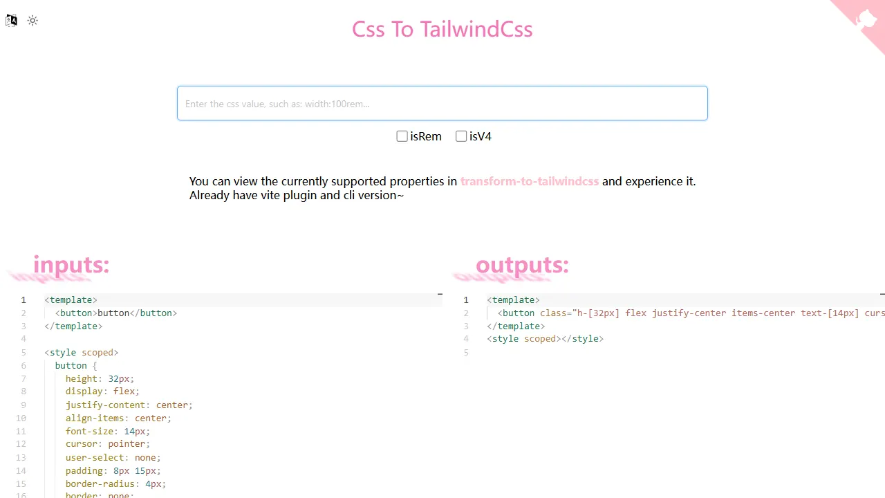Click "justify-content: center;" input line
885x498 pixels.
129,405
